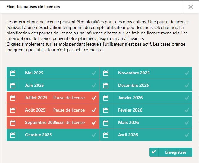Toggle the Octobre 2025 month label
This screenshot has height=163, width=199.
click(38, 135)
